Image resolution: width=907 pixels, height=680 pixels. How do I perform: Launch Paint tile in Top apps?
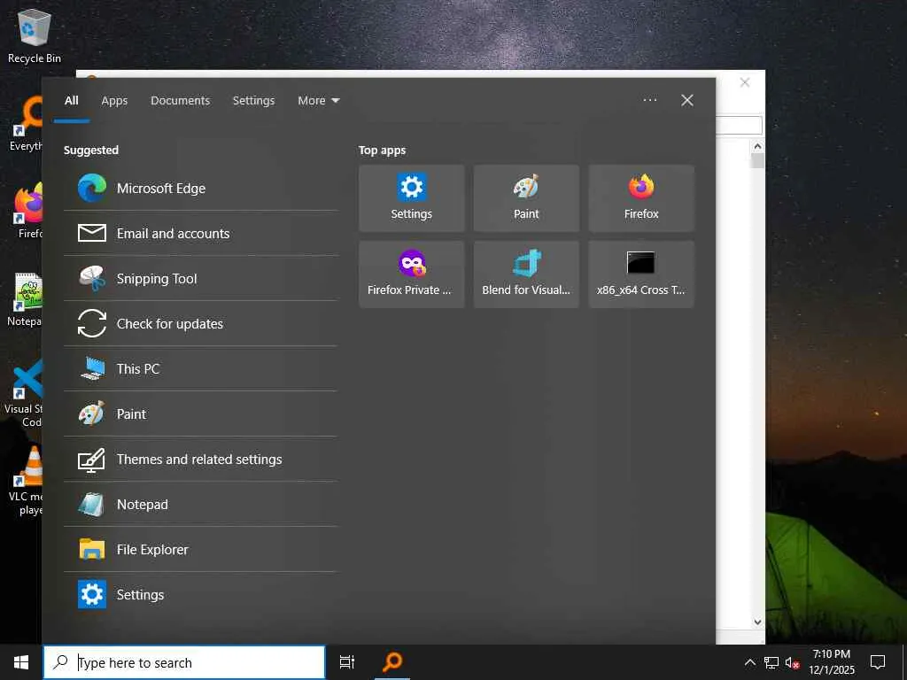[526, 197]
